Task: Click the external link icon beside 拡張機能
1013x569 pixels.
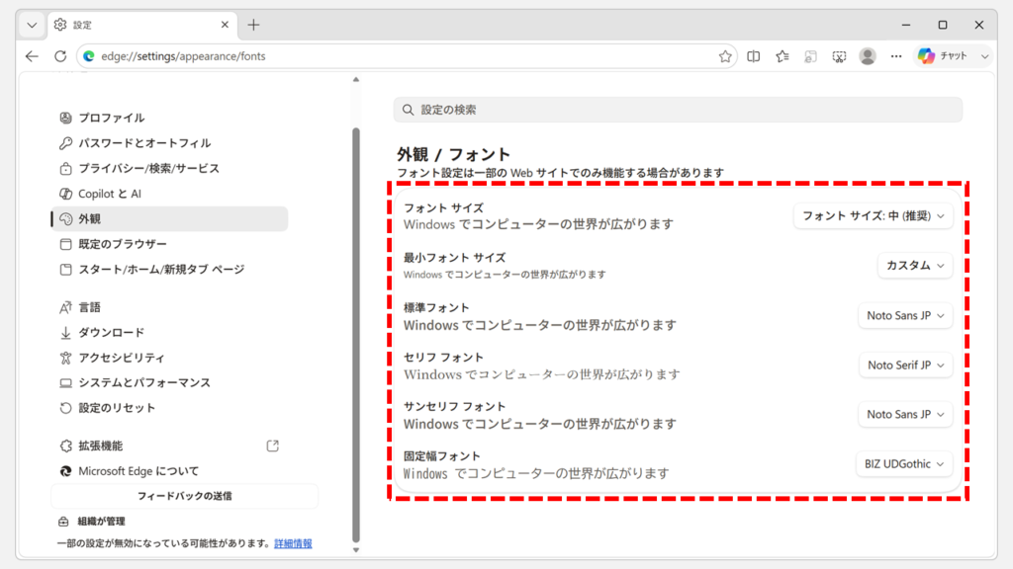Action: tap(273, 446)
